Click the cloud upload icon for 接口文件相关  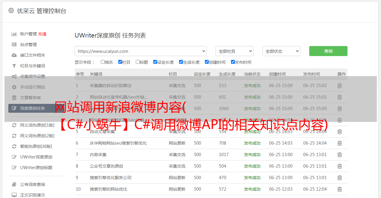14,55
